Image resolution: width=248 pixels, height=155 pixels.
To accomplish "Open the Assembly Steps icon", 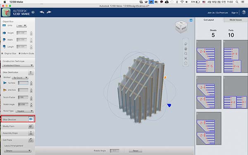I will [x=31, y=133].
